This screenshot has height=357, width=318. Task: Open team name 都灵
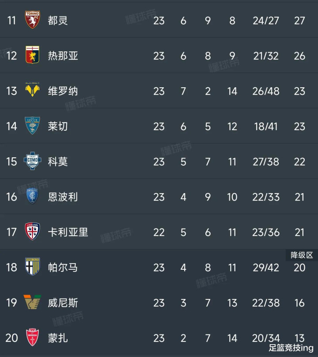(x=58, y=20)
